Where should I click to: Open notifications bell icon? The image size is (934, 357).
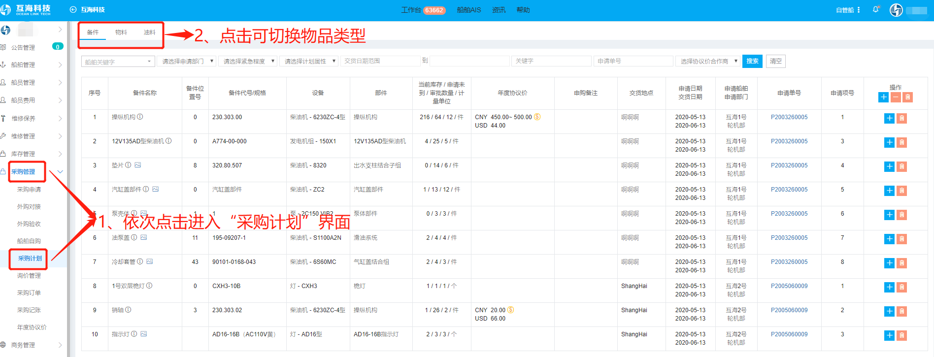(x=876, y=9)
